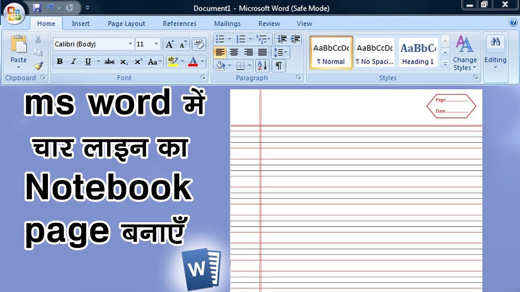
Task: Toggle Strikethrough formatting
Action: 109,62
